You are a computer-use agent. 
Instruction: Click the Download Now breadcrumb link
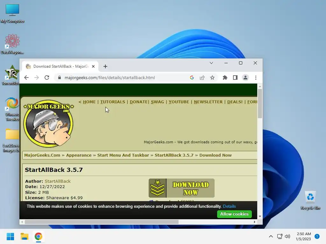216,155
